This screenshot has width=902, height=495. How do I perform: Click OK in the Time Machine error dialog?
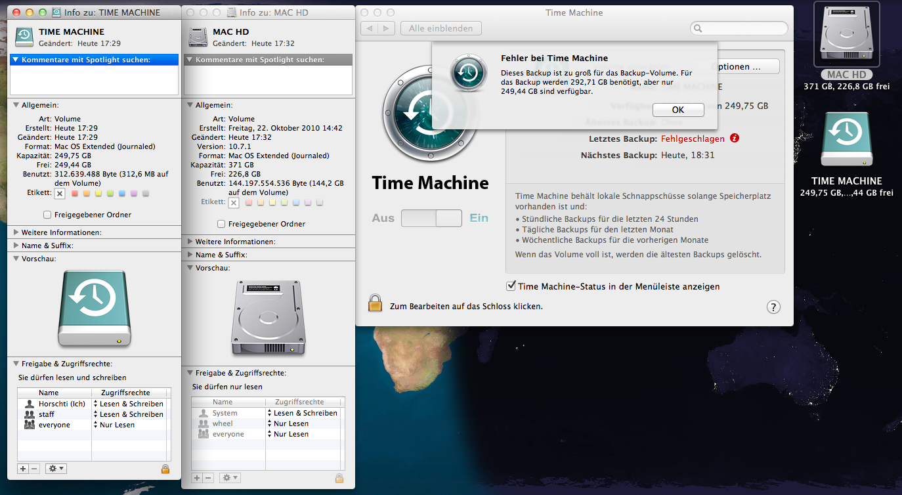678,110
